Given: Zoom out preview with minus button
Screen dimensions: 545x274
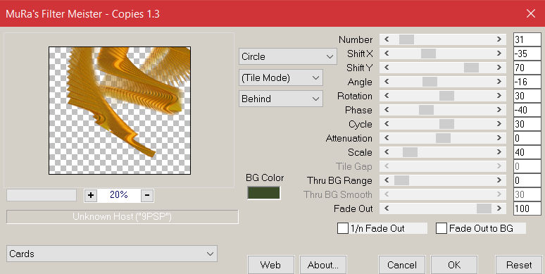Looking at the screenshot, I should click(147, 195).
